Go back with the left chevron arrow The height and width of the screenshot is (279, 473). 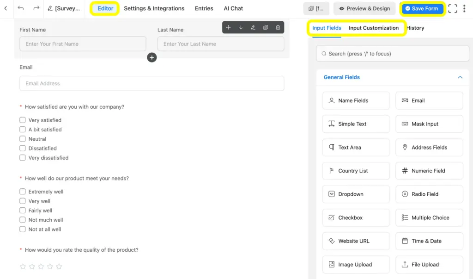click(x=6, y=8)
